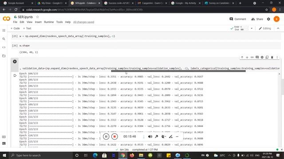Move cell down arrow icon

pyautogui.click(x=247, y=57)
